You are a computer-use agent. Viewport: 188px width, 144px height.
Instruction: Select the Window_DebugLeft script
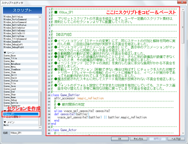(21, 44)
